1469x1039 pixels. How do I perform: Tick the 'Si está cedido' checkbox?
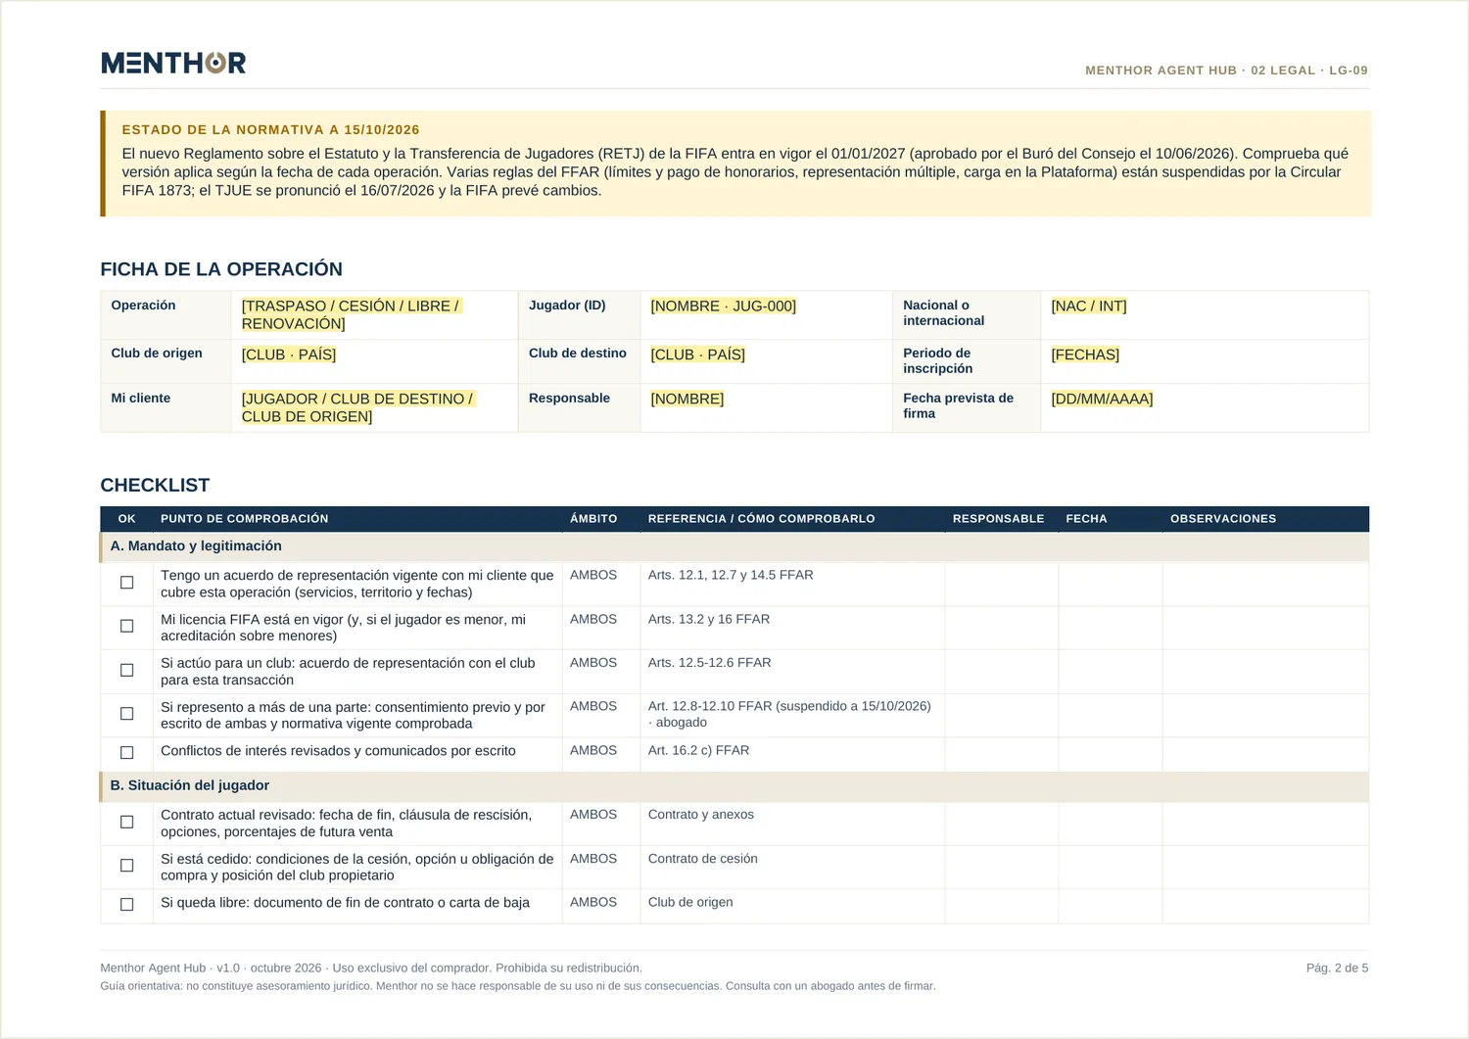126,866
